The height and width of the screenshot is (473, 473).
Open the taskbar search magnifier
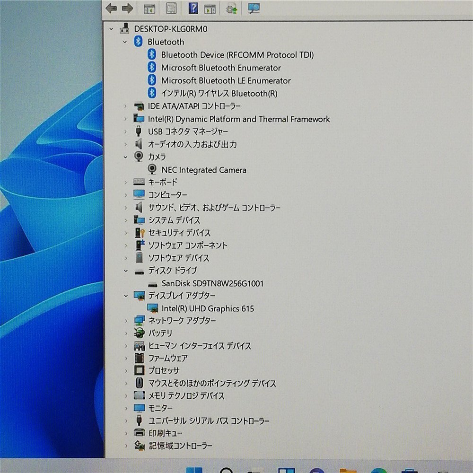(x=226, y=470)
